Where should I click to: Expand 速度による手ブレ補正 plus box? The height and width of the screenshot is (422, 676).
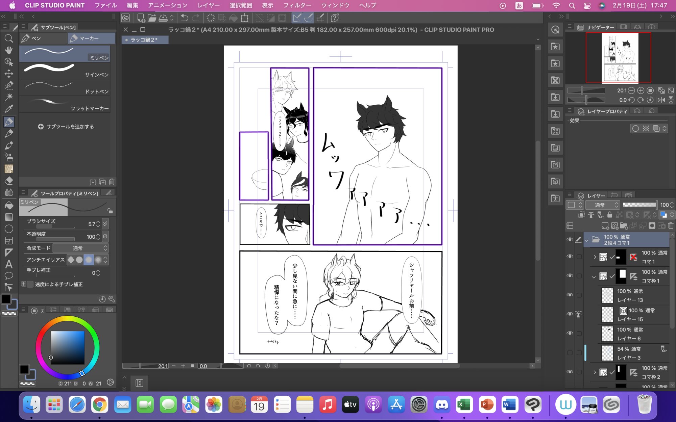[x=24, y=284]
